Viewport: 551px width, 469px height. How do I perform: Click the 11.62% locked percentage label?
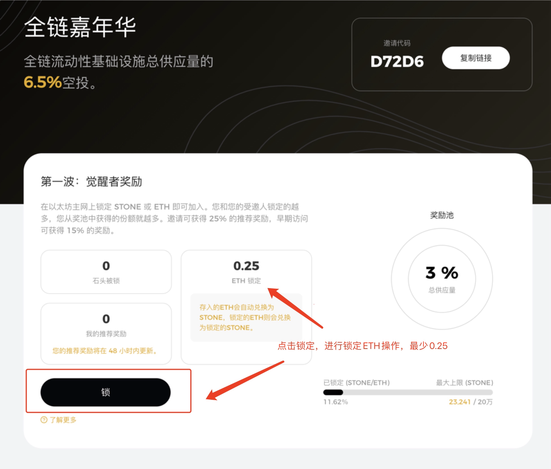pos(336,402)
